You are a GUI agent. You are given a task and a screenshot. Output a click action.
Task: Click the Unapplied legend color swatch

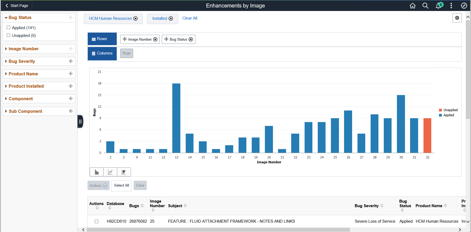coord(440,110)
